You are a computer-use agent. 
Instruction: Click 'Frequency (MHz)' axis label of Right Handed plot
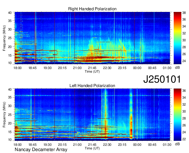click(4, 38)
